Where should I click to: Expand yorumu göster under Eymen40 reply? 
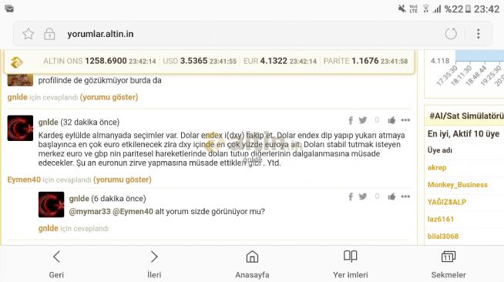click(122, 180)
